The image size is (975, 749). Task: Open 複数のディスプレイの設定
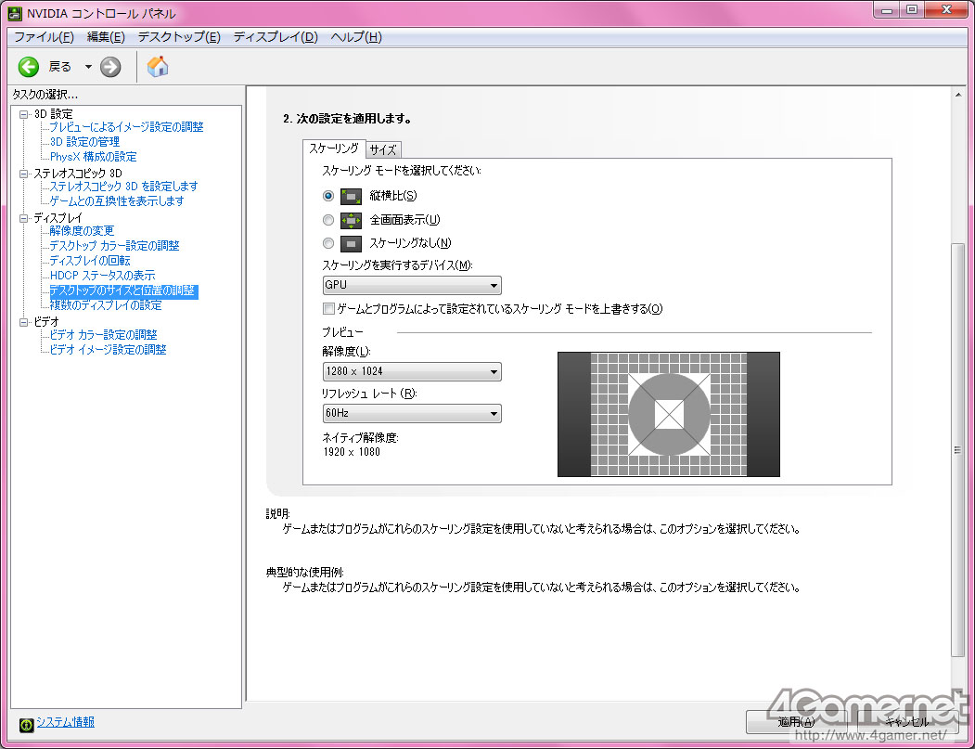[x=106, y=305]
